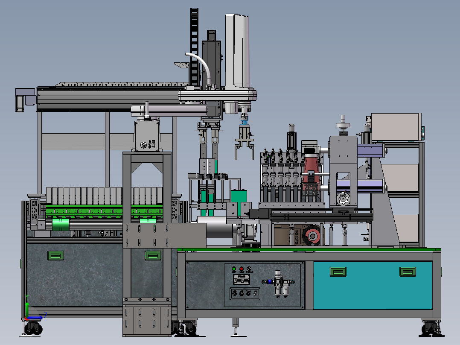Select the air filter regulator unit on the front panel
Viewport: 460px width, 345px height.
(278, 284)
